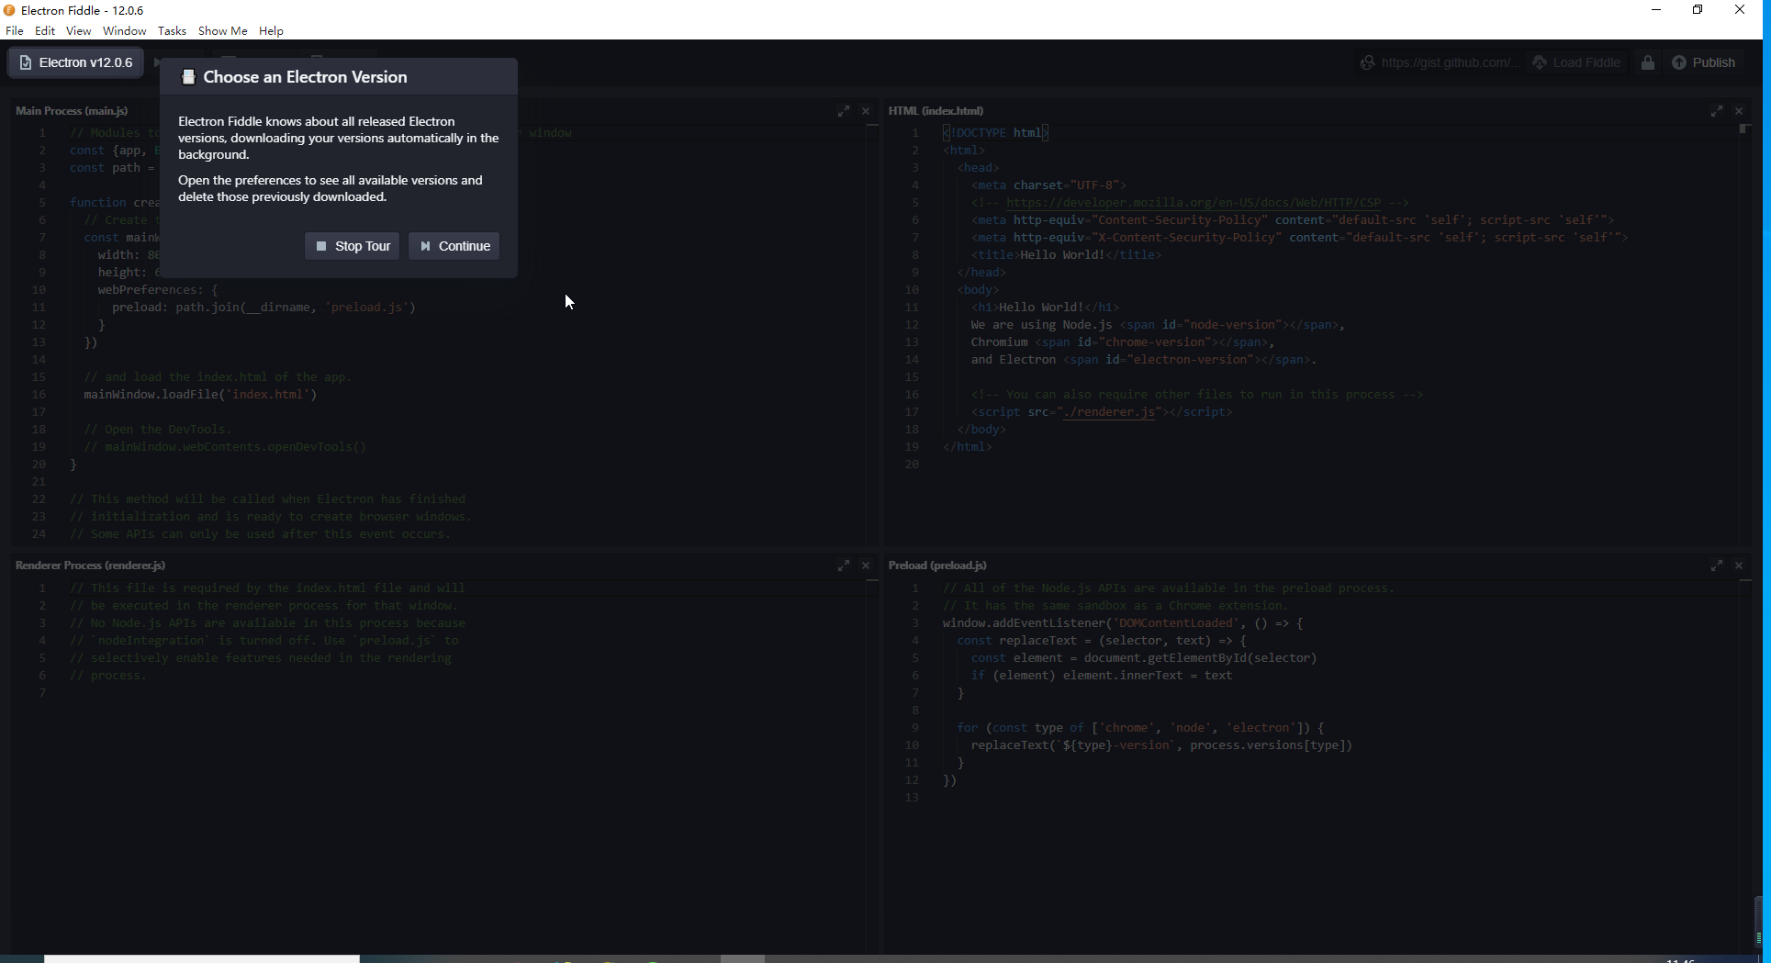1771x963 pixels.
Task: Open the Help menu
Action: pyautogui.click(x=271, y=30)
